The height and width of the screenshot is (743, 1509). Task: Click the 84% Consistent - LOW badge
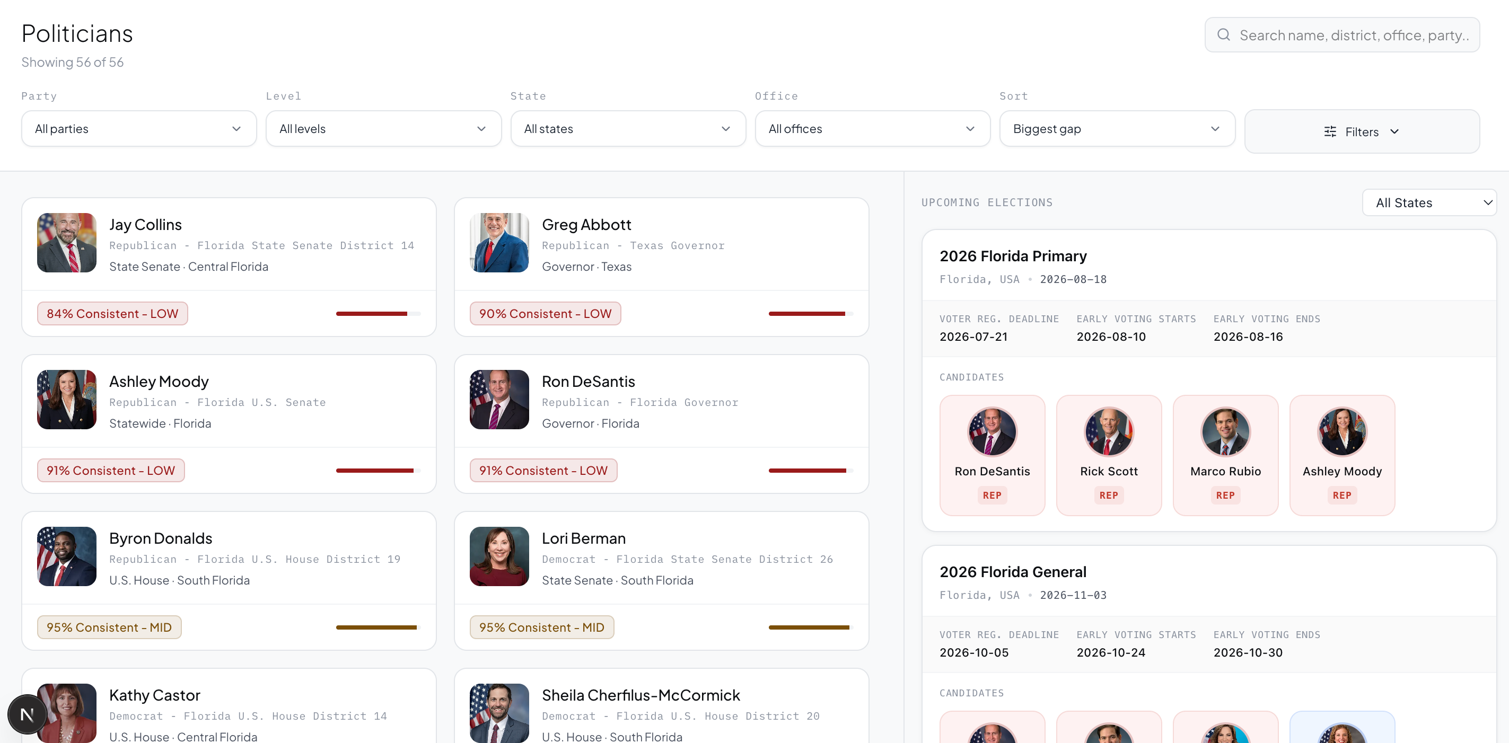tap(112, 314)
